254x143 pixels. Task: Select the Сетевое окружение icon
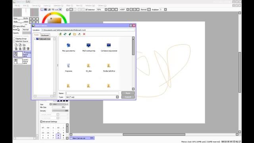pyautogui.click(x=109, y=47)
